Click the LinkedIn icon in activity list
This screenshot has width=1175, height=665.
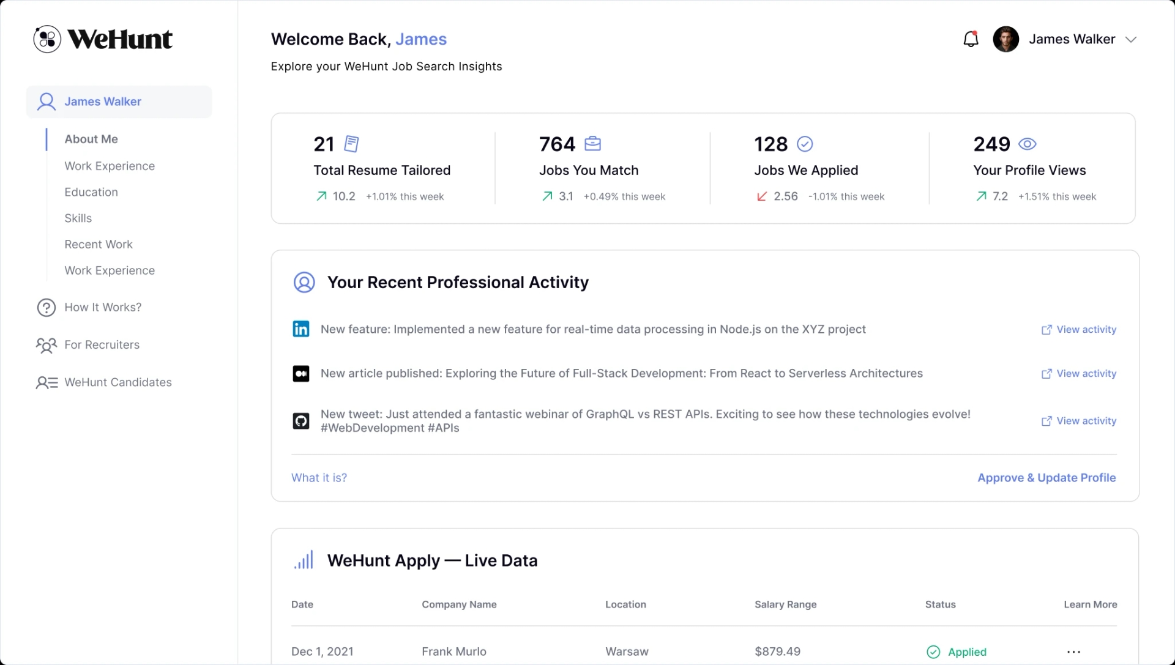[301, 329]
